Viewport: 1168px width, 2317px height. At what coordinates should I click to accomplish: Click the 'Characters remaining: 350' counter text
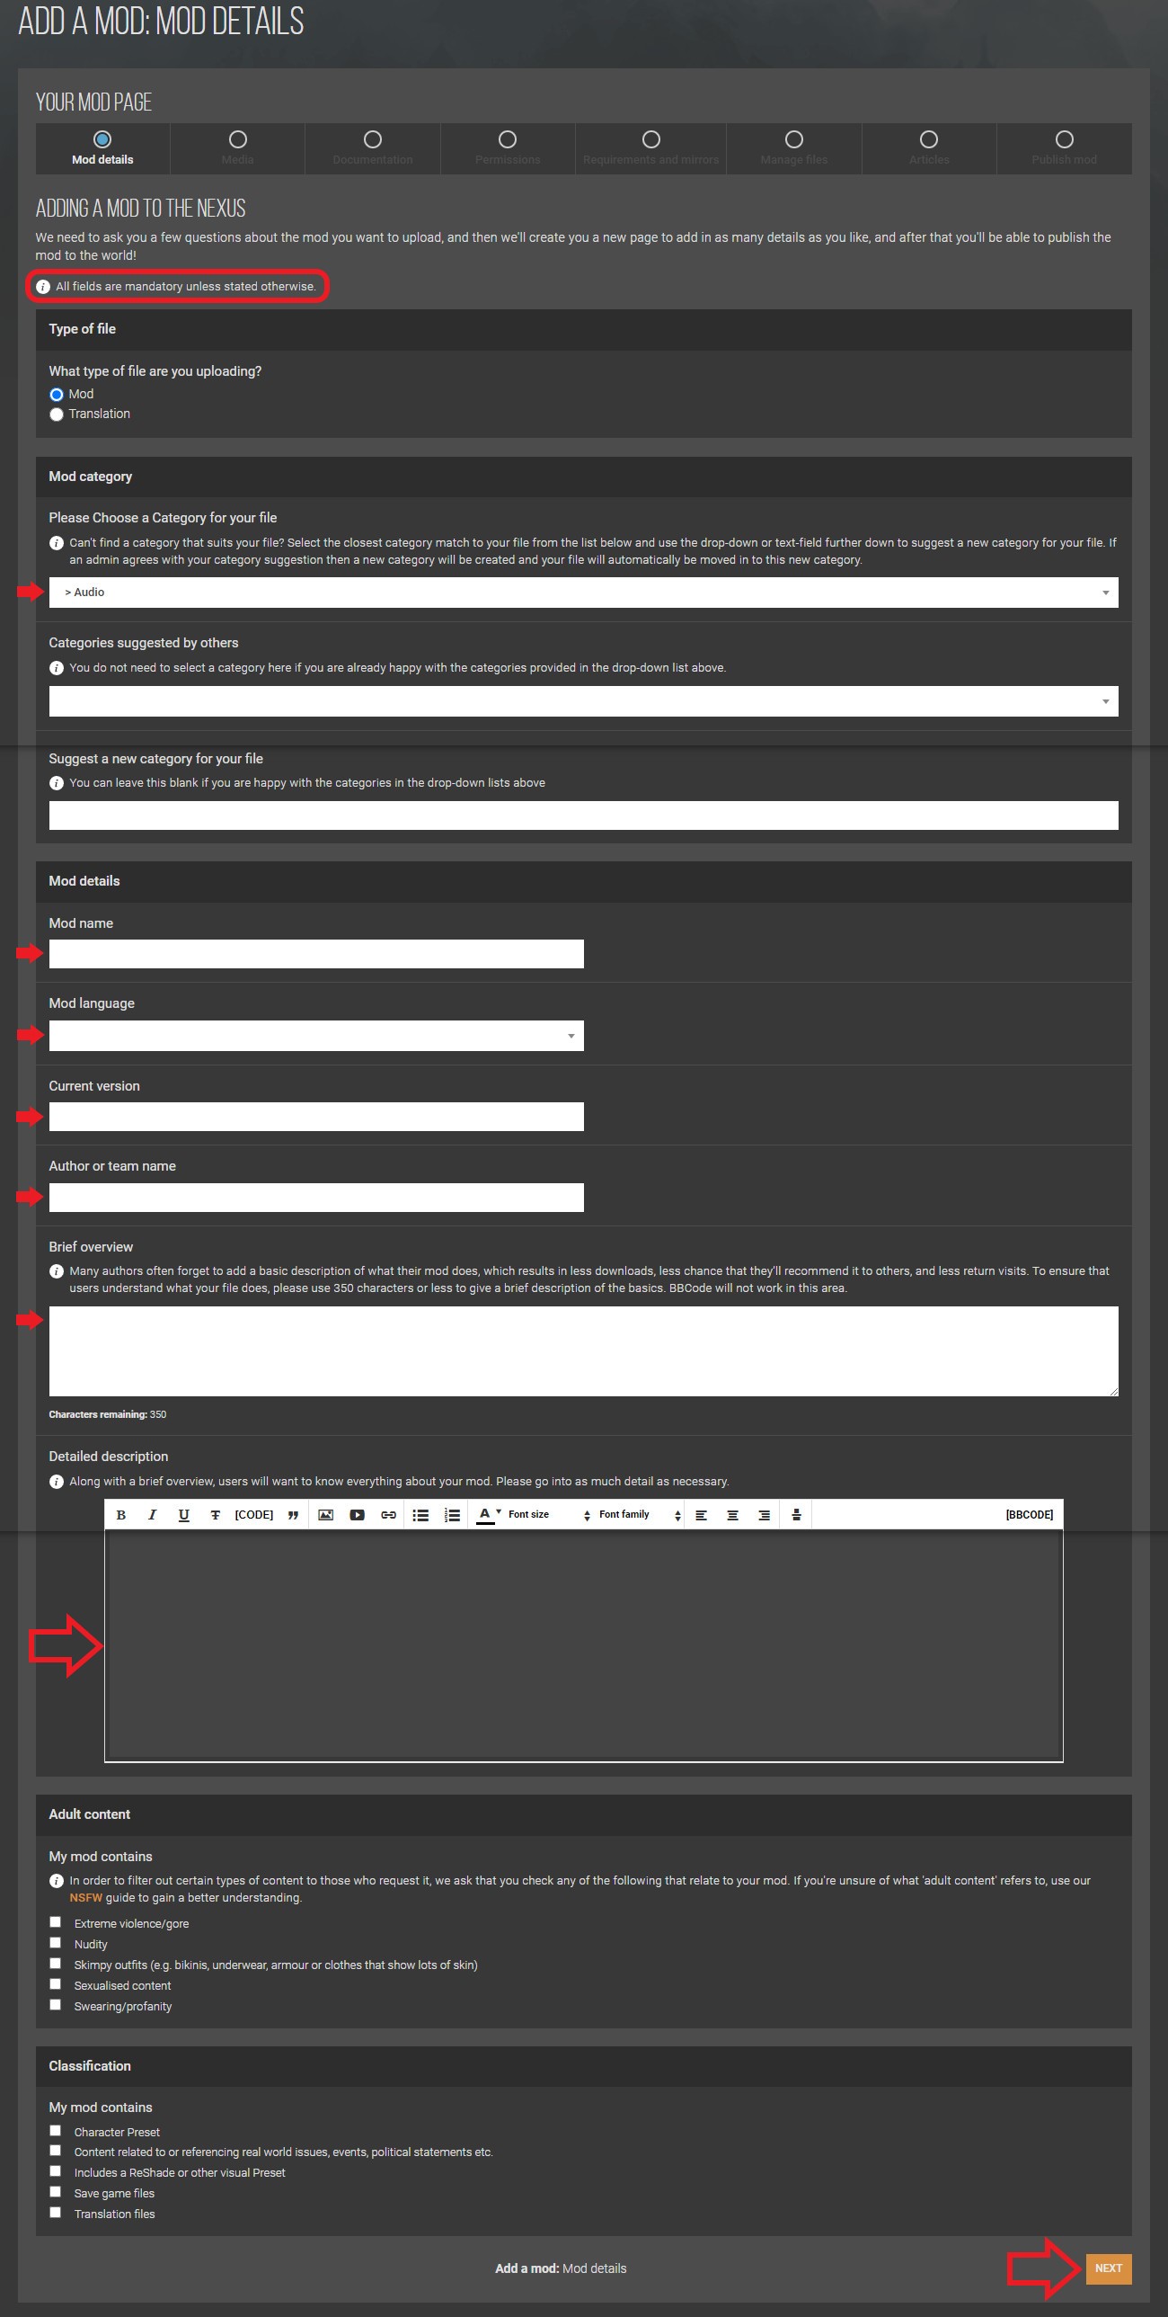click(x=108, y=1415)
